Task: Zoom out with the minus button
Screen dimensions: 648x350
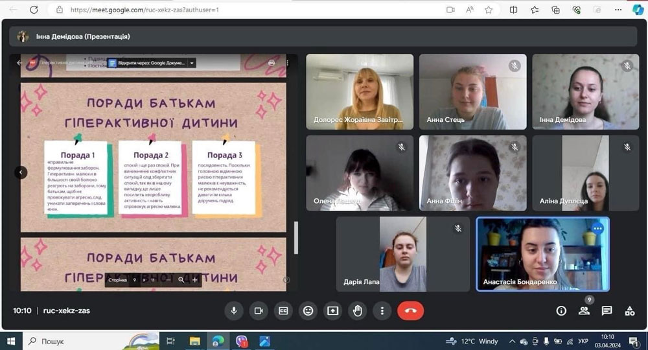Action: pyautogui.click(x=168, y=280)
